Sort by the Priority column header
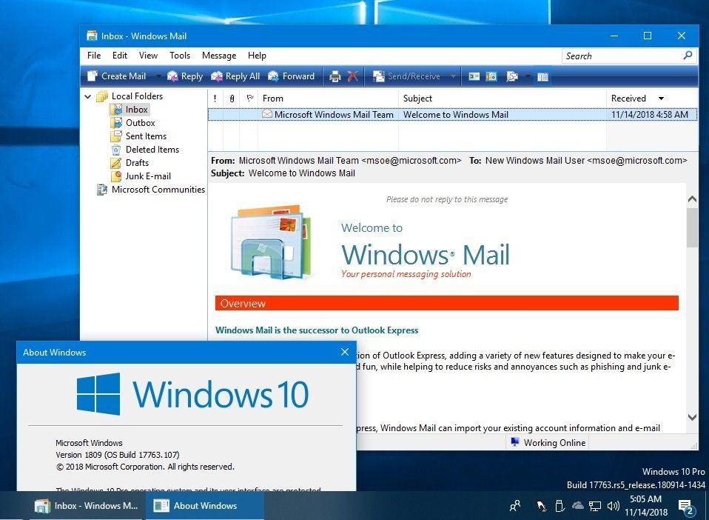Viewport: 709px width, 520px height. (215, 99)
